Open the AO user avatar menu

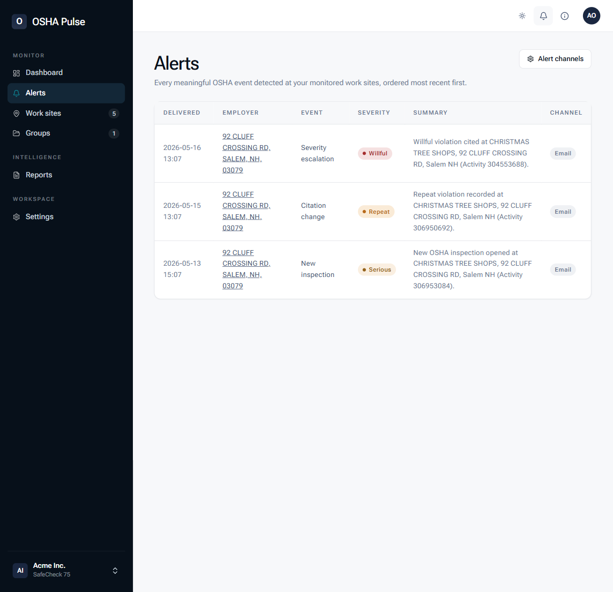[x=591, y=16]
